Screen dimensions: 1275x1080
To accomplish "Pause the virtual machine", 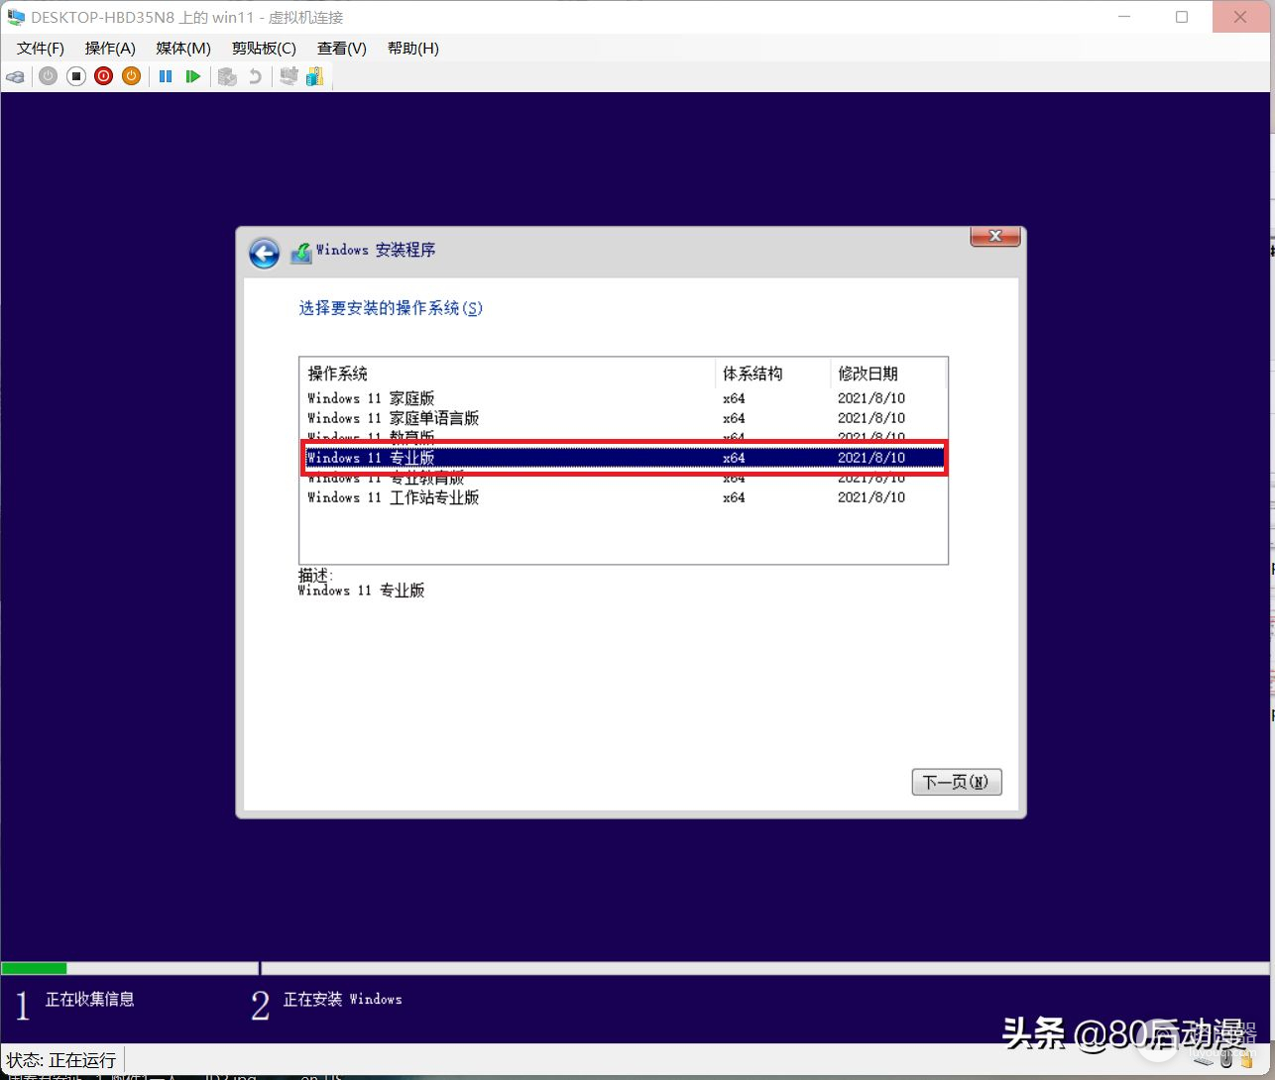I will coord(166,76).
